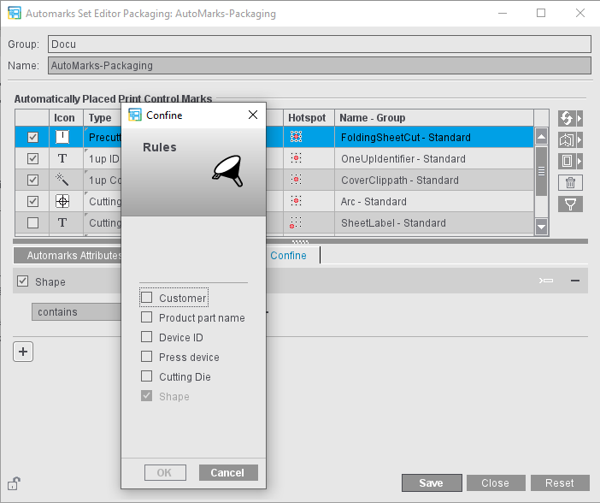The width and height of the screenshot is (600, 503).
Task: Expand the arrow next to the page frame icon
Action: click(580, 161)
